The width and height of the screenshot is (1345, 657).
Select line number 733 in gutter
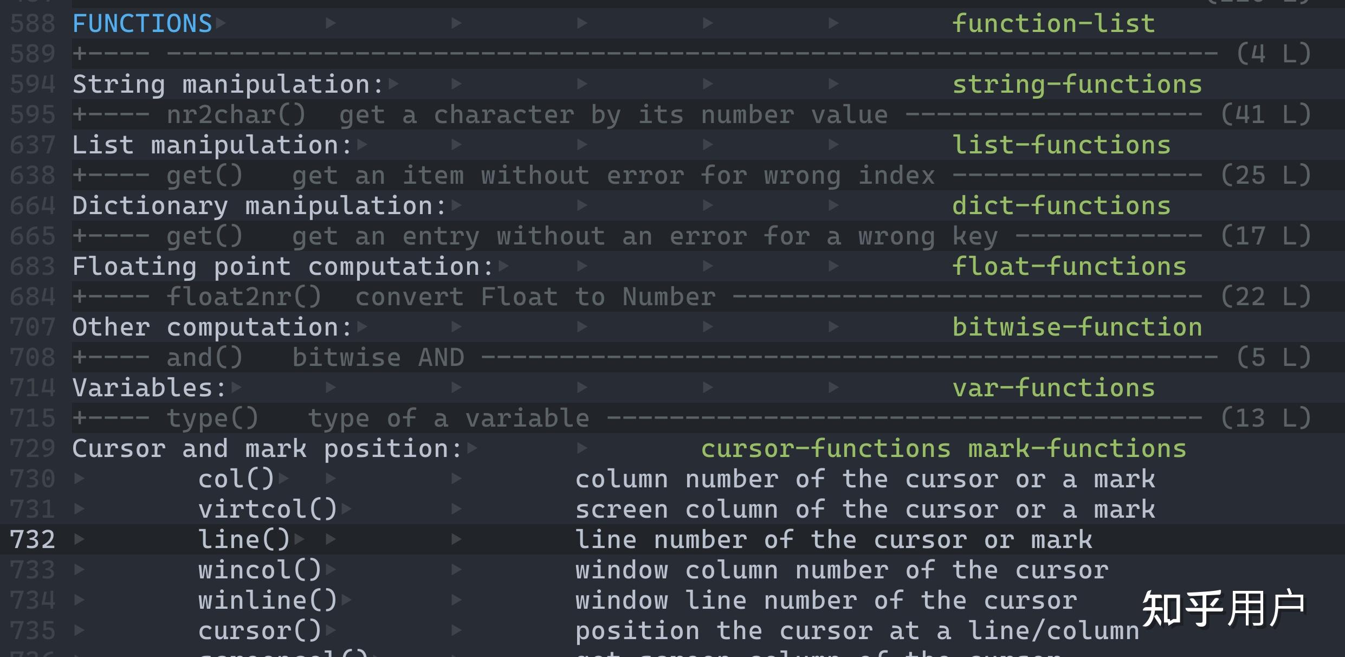pyautogui.click(x=33, y=570)
